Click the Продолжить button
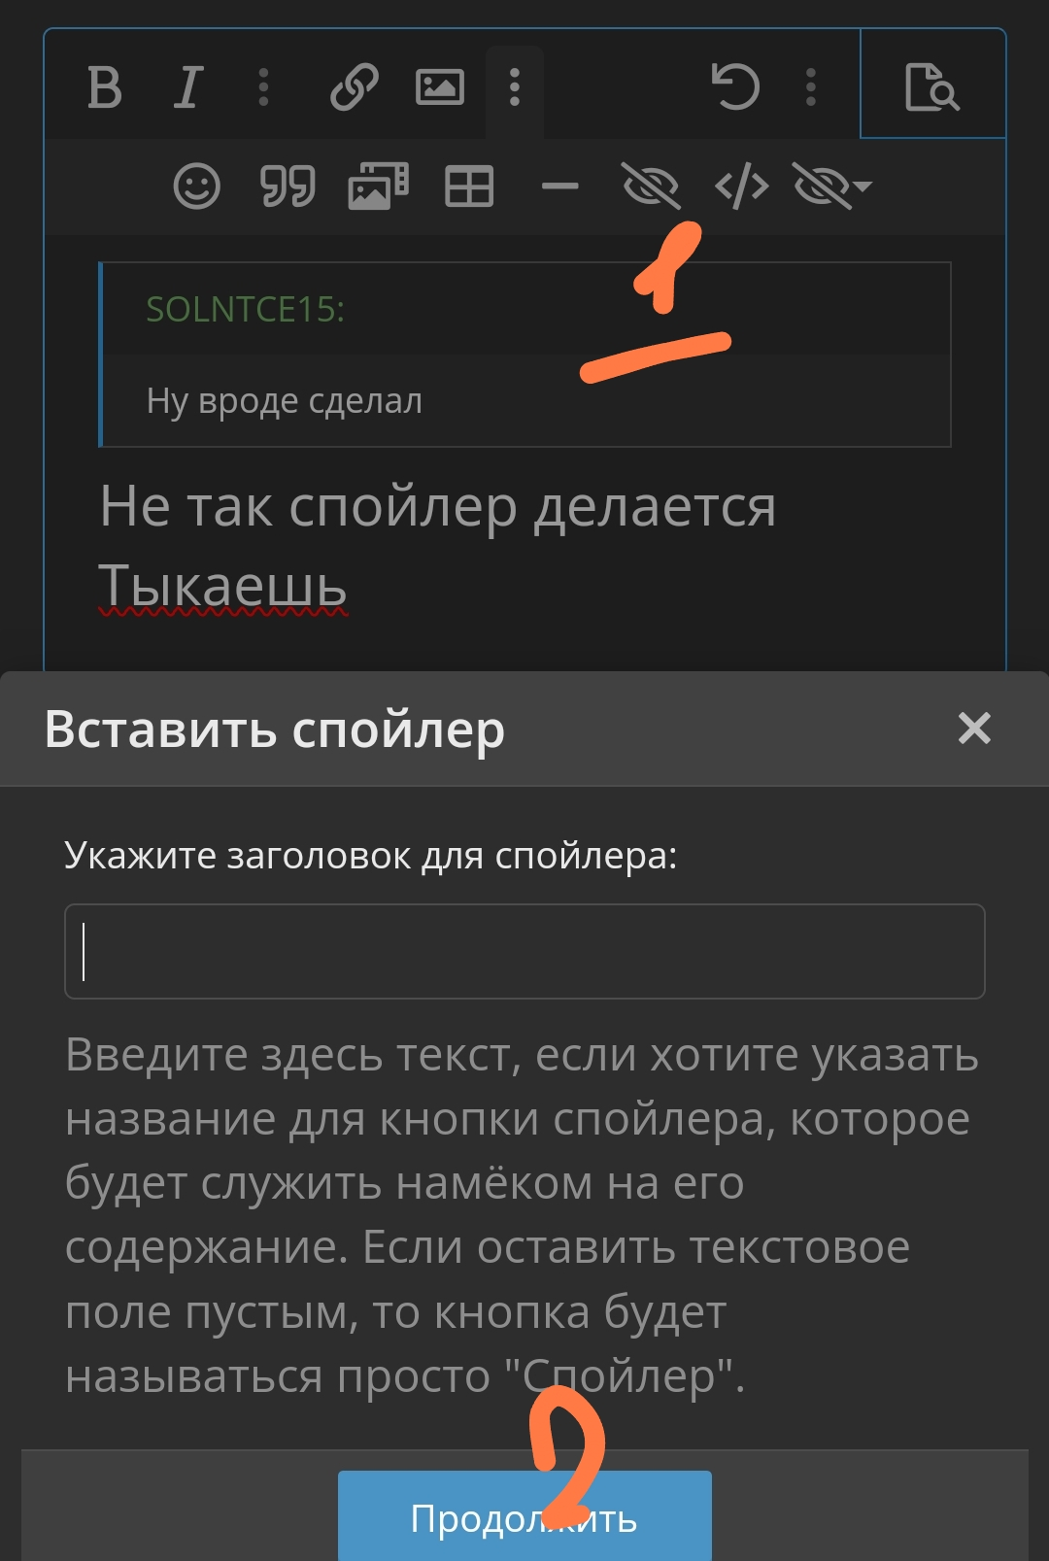 (524, 1516)
